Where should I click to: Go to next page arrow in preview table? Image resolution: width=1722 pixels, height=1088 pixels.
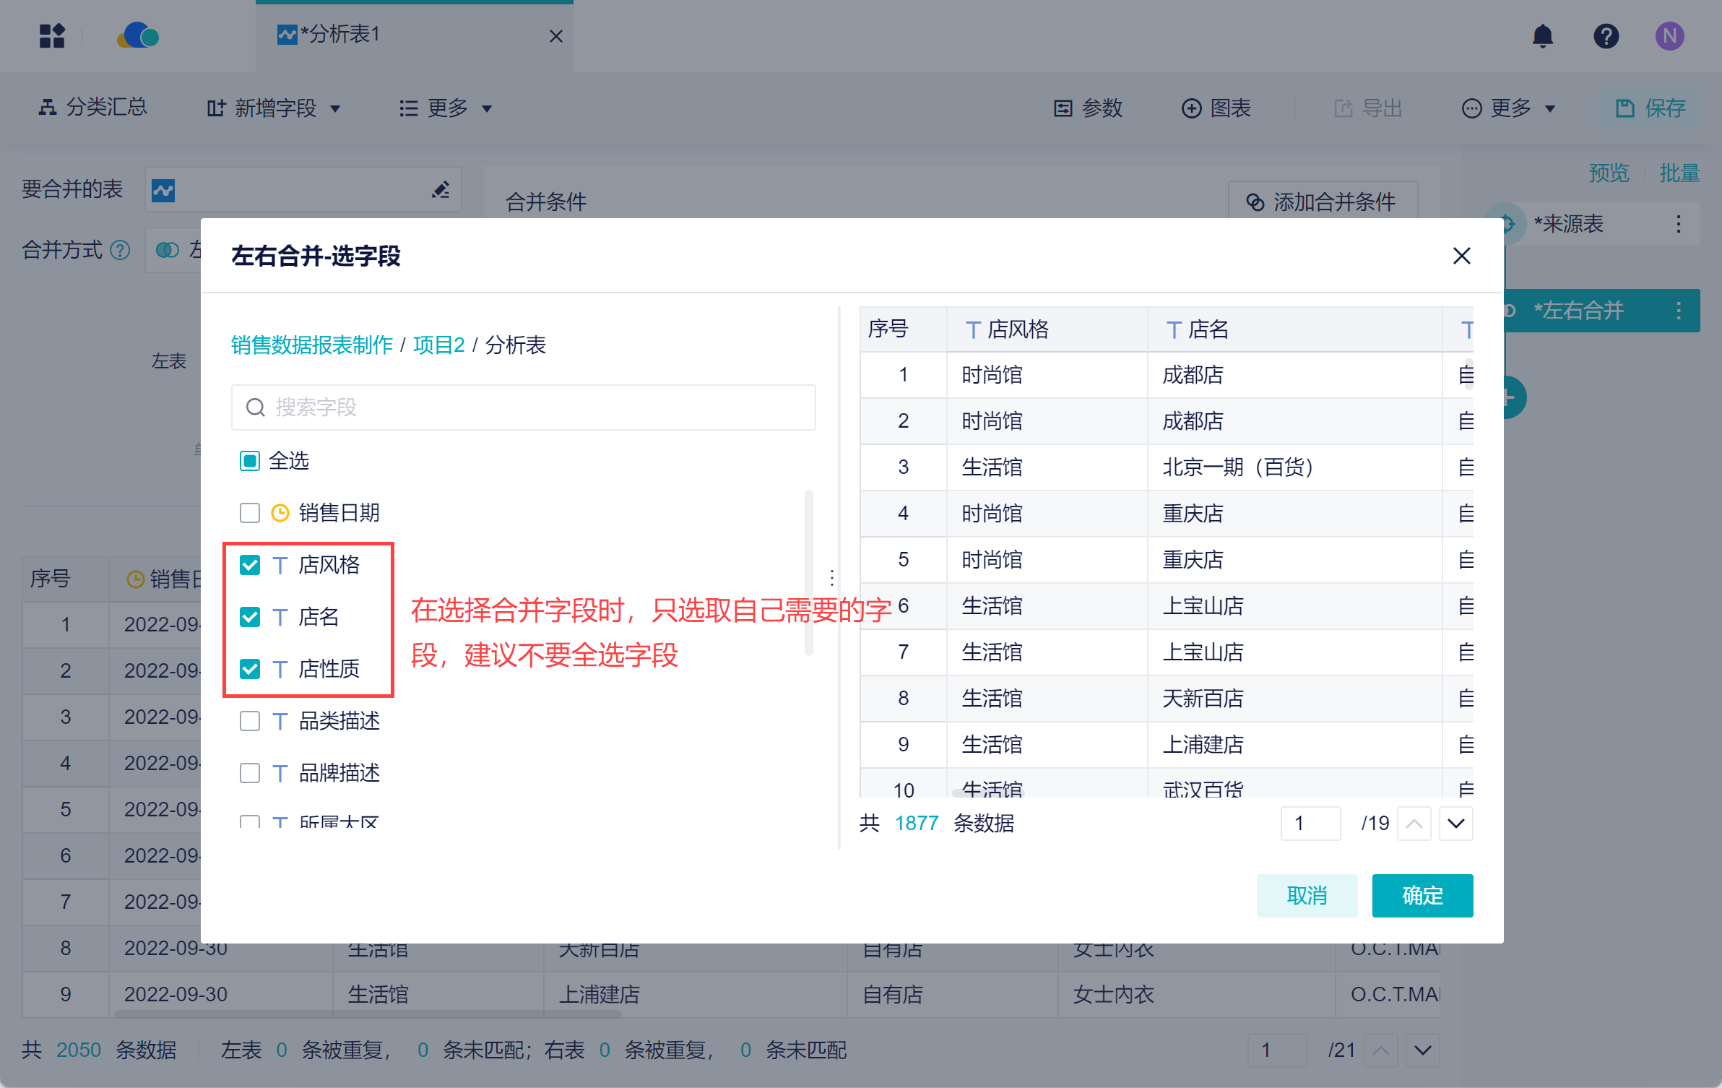tap(1455, 824)
